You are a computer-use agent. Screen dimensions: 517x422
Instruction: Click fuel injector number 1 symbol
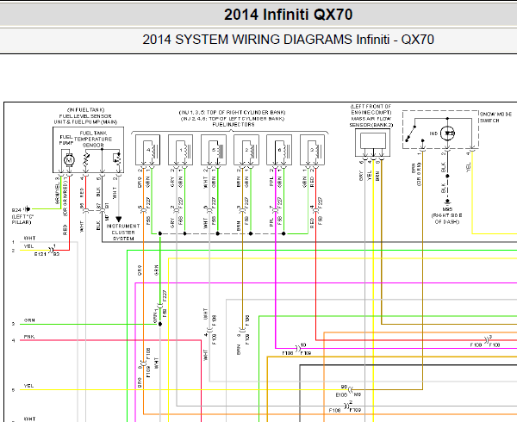point(181,150)
